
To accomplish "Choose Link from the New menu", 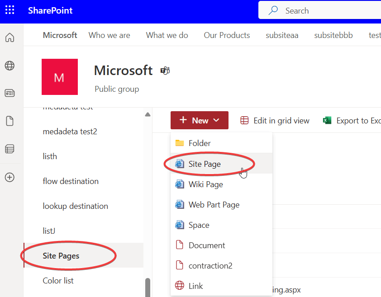I will [x=221, y=286].
